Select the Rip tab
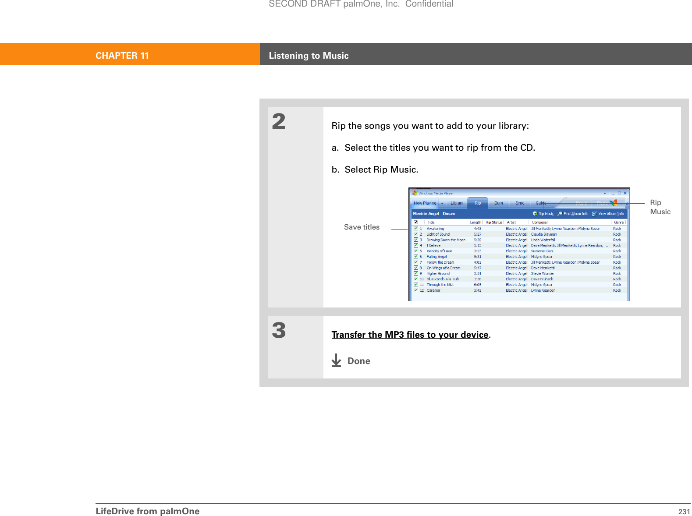Screen dimensions: 692x516 (478, 203)
